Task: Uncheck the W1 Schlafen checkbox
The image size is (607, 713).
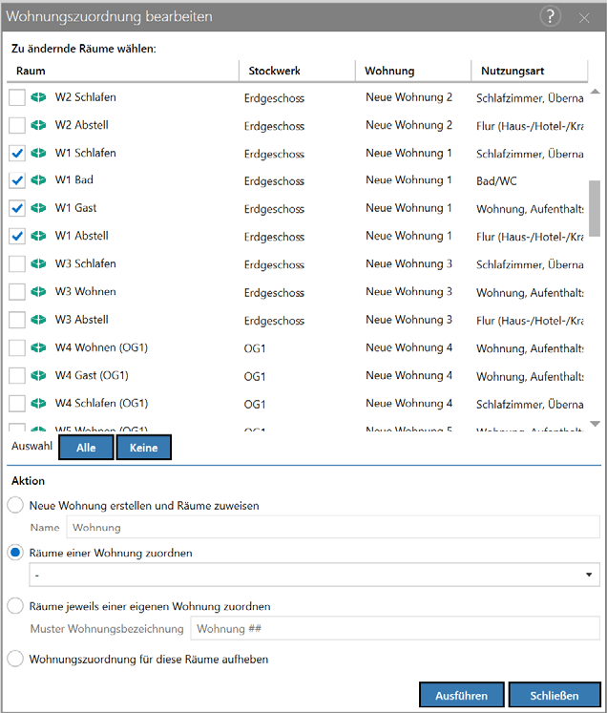Action: coord(17,154)
